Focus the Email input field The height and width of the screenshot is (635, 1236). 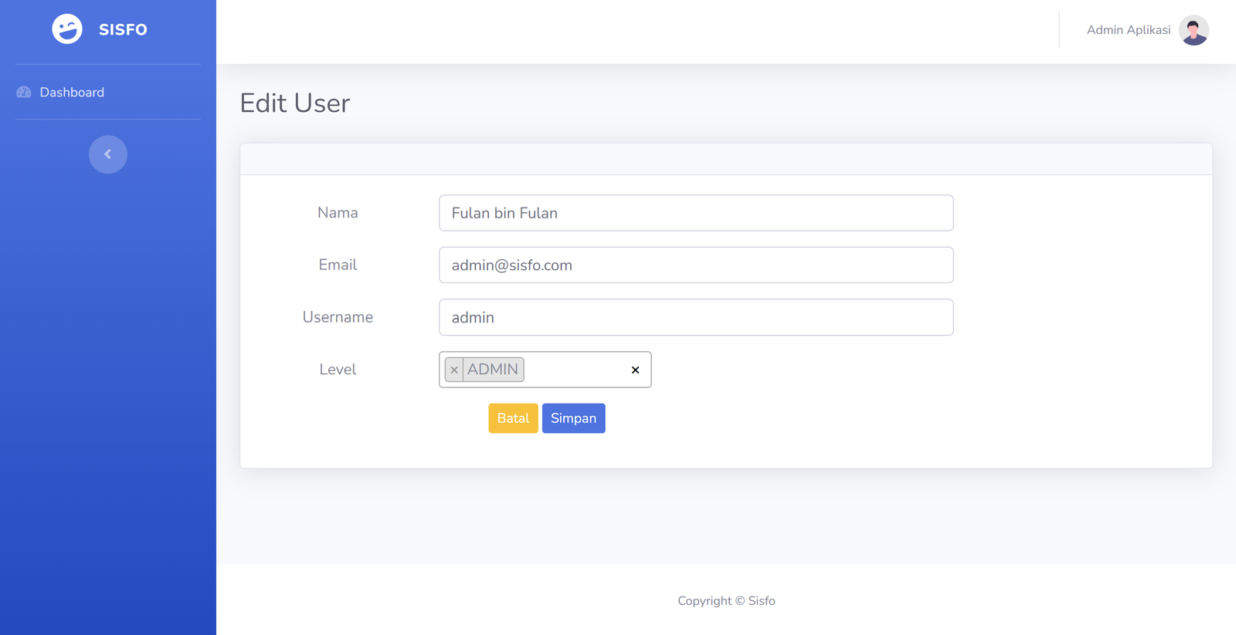pos(696,265)
